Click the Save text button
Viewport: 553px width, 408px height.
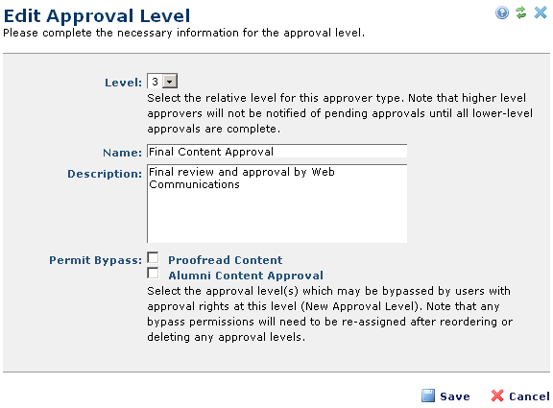[x=455, y=396]
